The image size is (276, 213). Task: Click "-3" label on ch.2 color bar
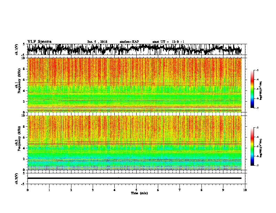click(x=257, y=128)
